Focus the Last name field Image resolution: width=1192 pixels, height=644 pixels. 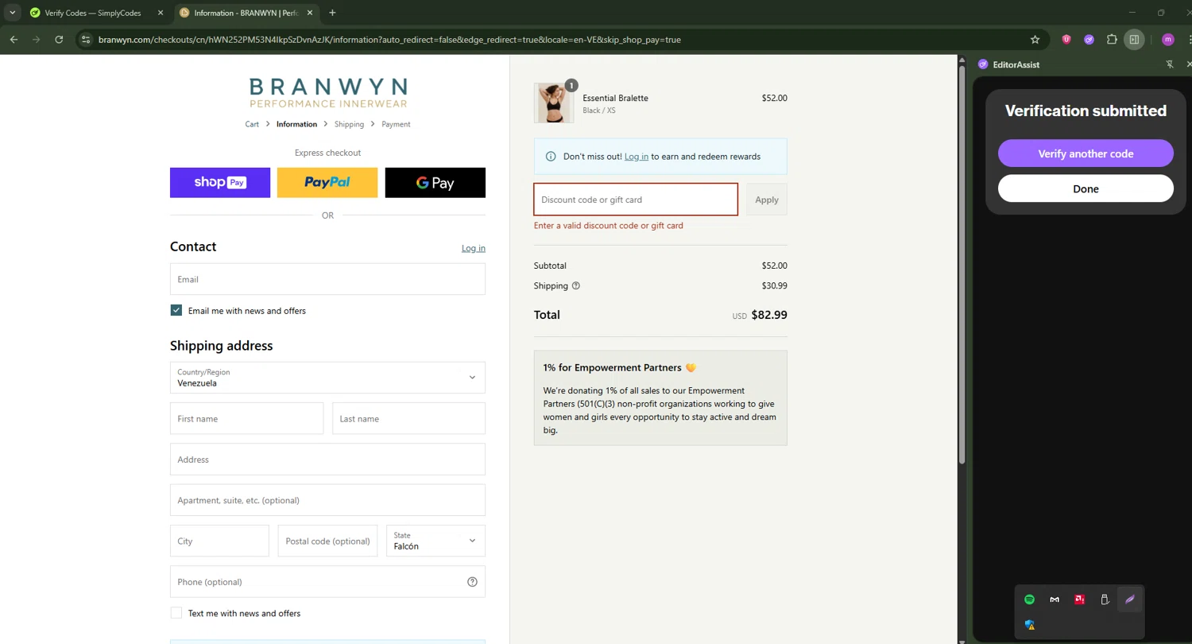(x=408, y=418)
